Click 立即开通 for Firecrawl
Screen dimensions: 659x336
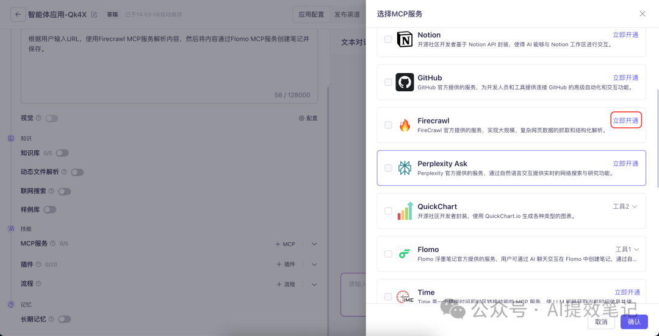click(x=626, y=121)
